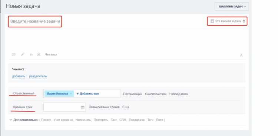The height and width of the screenshot is (136, 278).
Task: Click + Добавить еще in responsible field
Action: [88, 94]
